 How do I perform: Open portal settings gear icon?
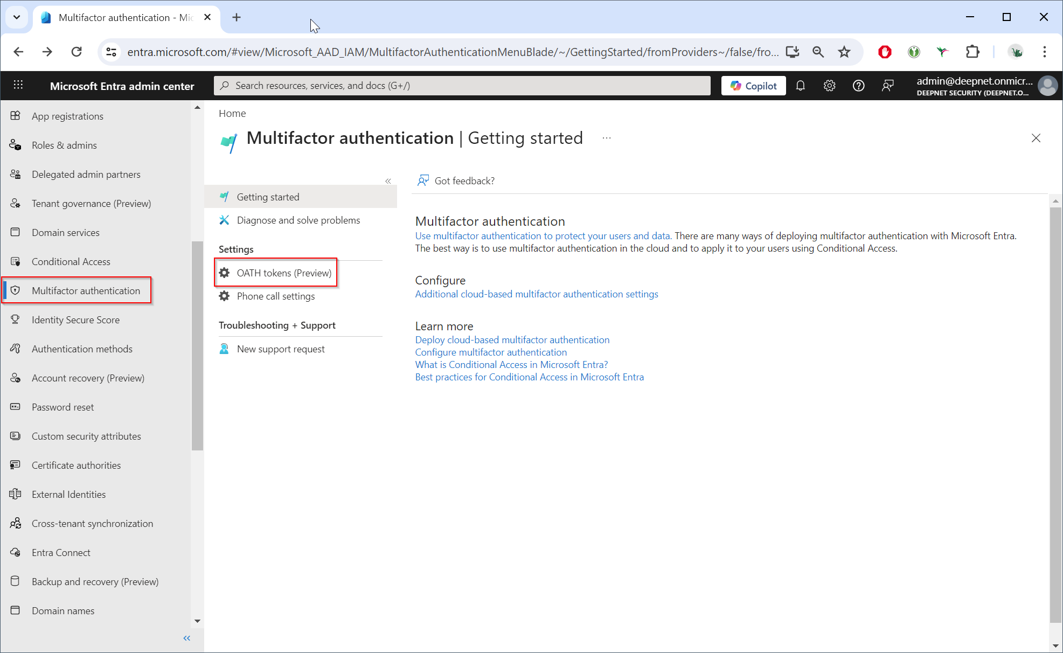[x=829, y=86]
